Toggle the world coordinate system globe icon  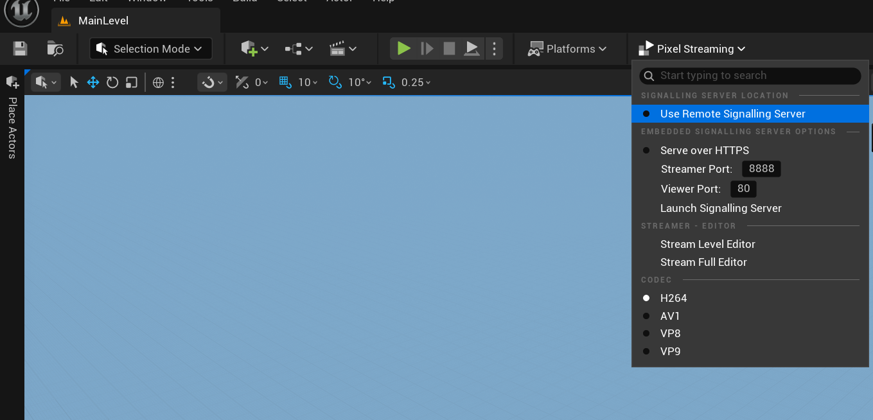158,82
